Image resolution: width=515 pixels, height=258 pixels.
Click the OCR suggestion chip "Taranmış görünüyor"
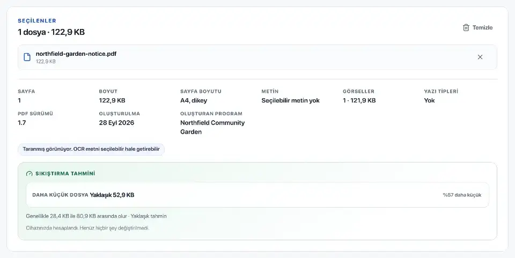pyautogui.click(x=91, y=149)
